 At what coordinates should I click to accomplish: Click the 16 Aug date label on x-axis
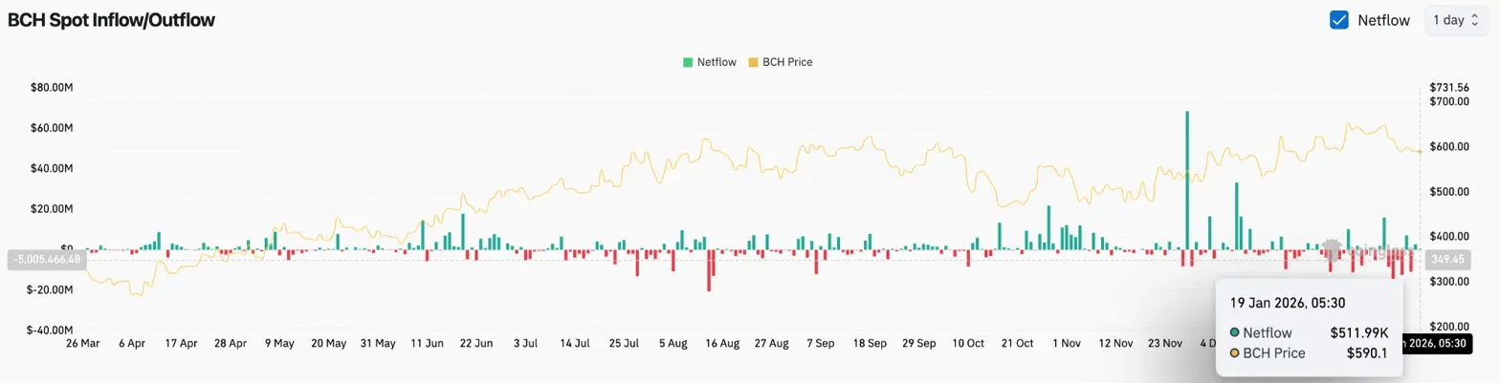(x=722, y=343)
